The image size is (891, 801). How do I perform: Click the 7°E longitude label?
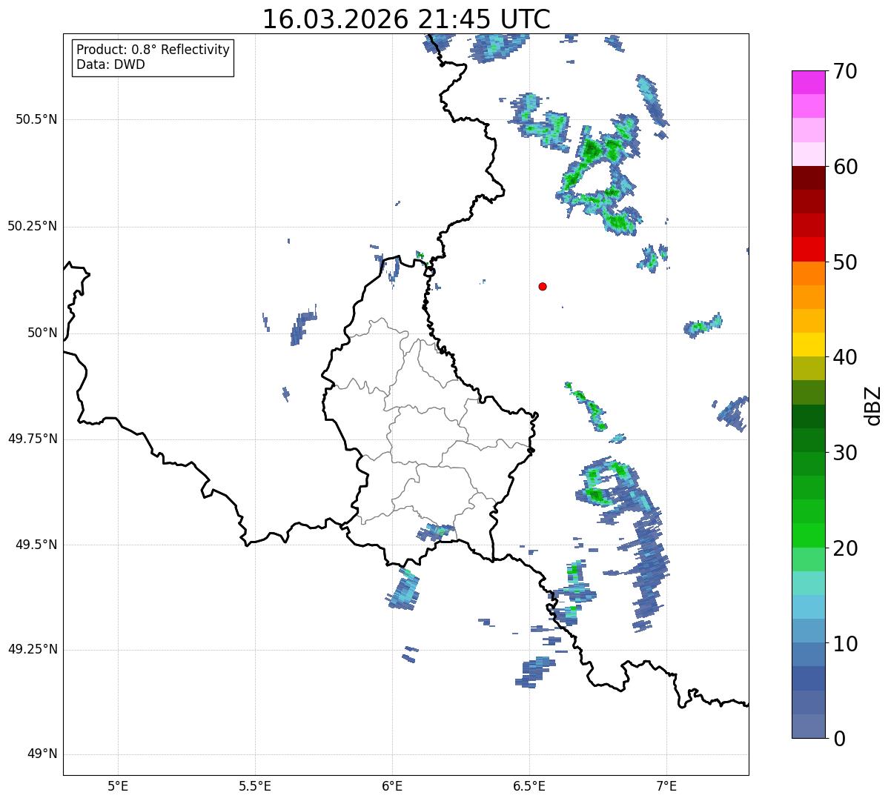[667, 785]
